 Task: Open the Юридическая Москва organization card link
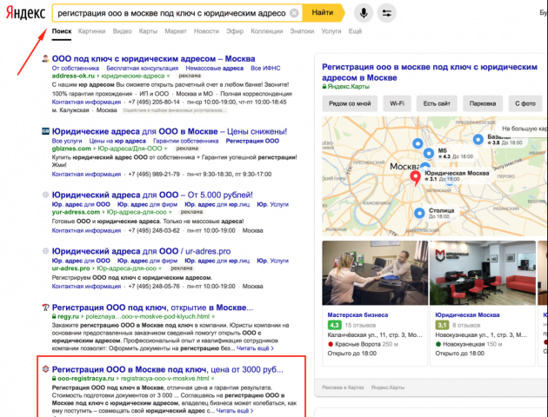(x=467, y=314)
